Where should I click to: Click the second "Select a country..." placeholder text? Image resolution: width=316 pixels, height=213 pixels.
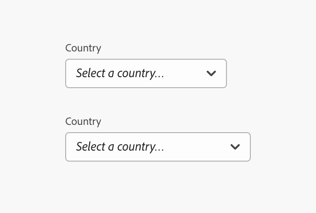[120, 147]
